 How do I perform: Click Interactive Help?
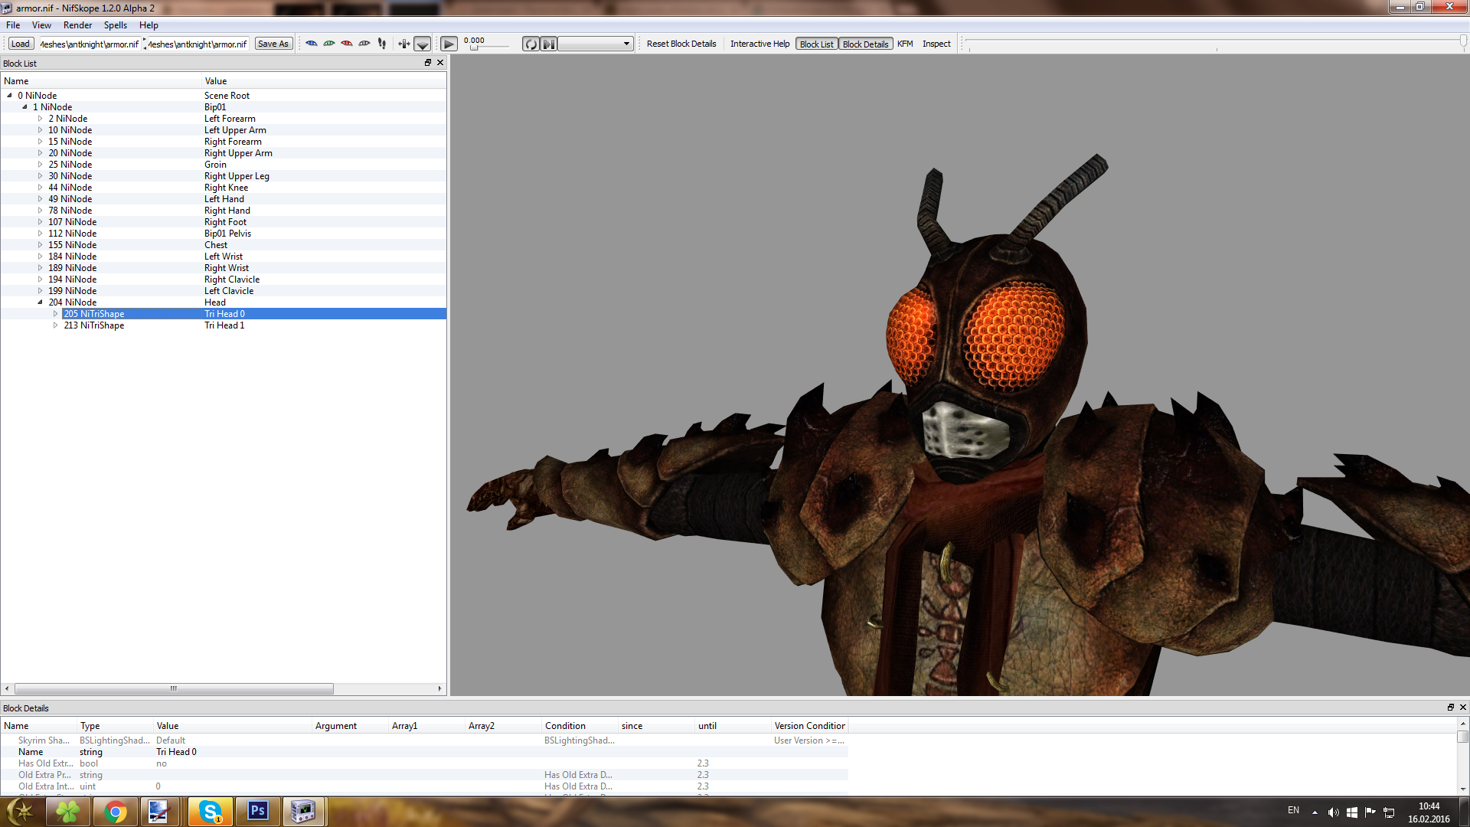[759, 44]
